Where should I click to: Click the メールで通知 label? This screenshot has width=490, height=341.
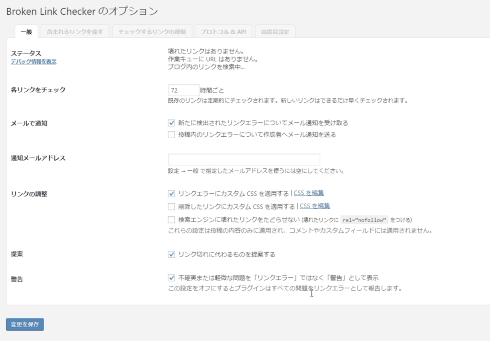(x=29, y=123)
